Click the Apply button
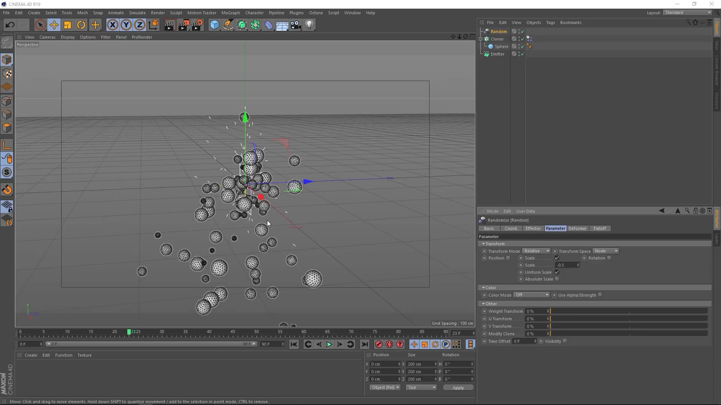This screenshot has height=405, width=721. tap(458, 388)
